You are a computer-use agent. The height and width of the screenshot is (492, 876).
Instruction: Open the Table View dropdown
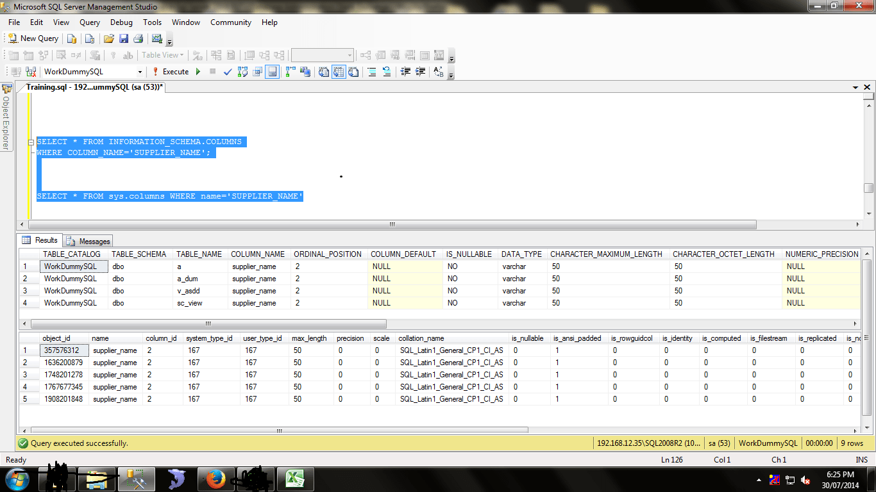pos(163,55)
